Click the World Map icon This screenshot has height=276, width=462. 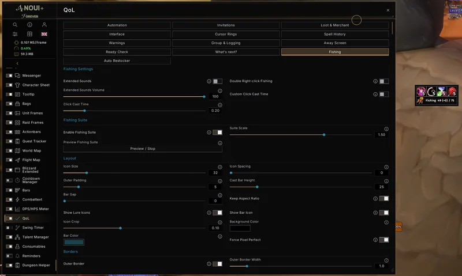pos(17,151)
